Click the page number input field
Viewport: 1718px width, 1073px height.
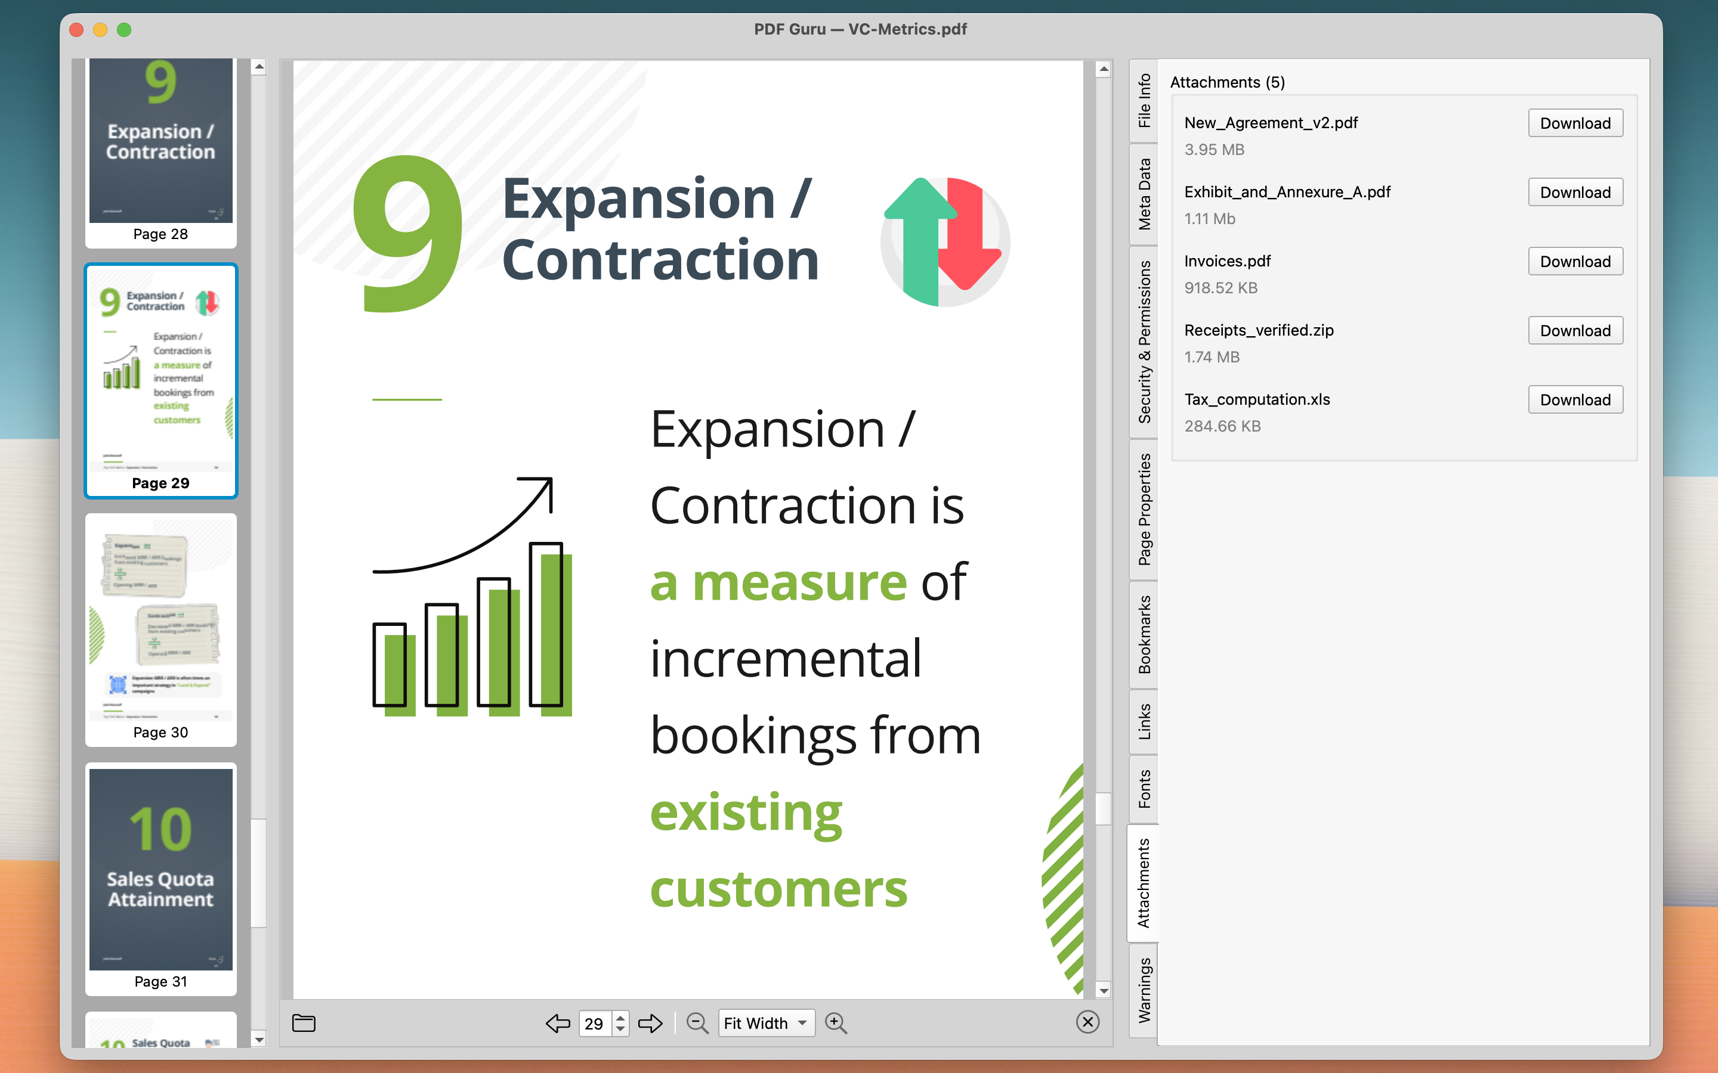[595, 1024]
